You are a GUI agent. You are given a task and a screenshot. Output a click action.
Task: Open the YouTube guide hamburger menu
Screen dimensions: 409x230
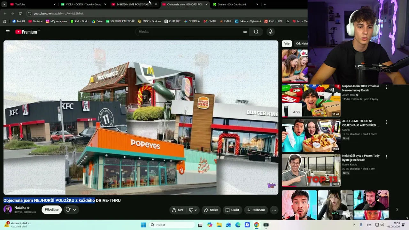click(8, 32)
